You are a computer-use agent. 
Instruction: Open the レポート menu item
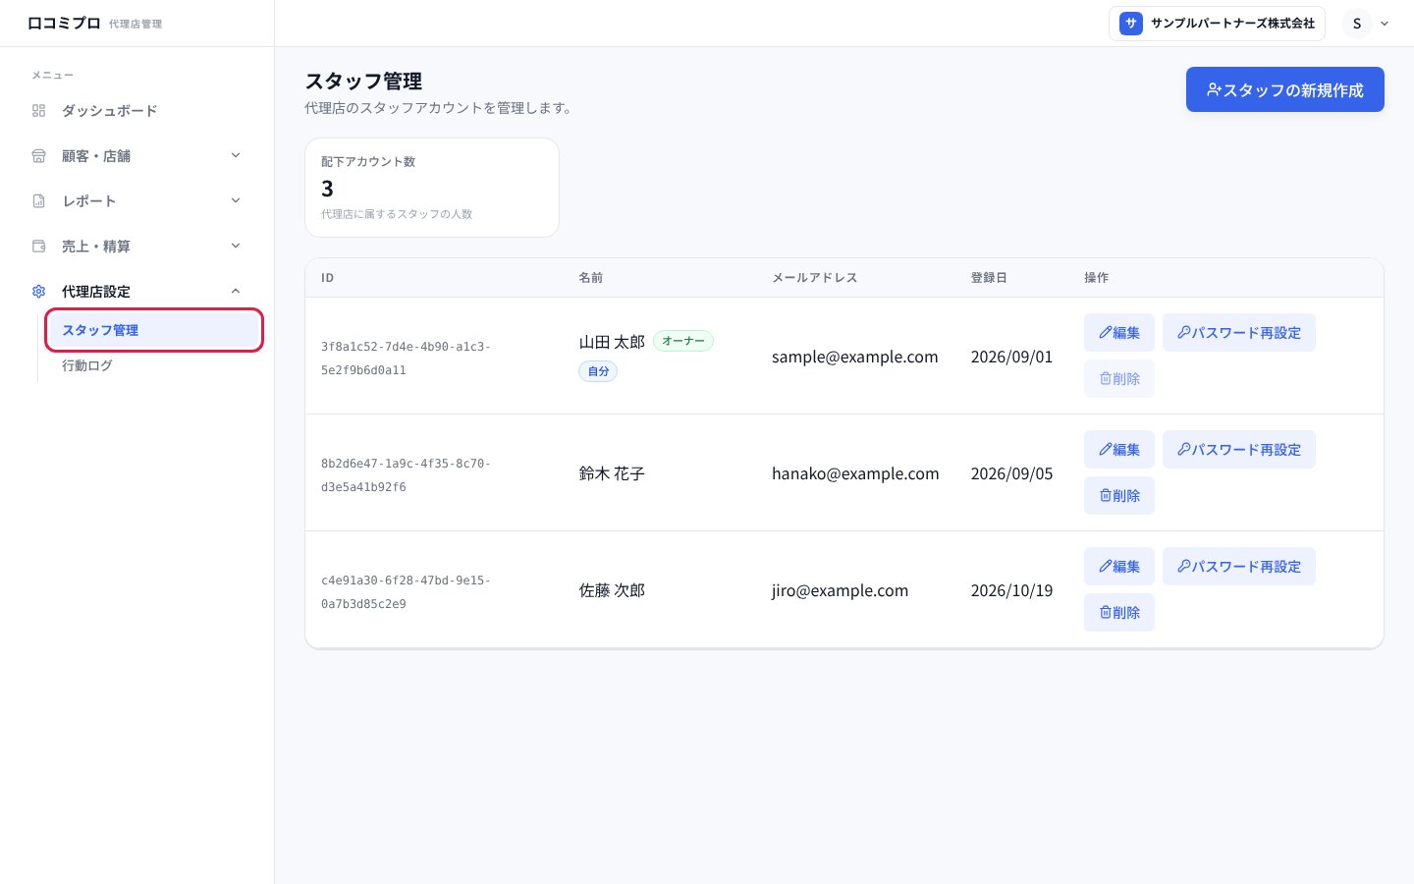coord(137,201)
